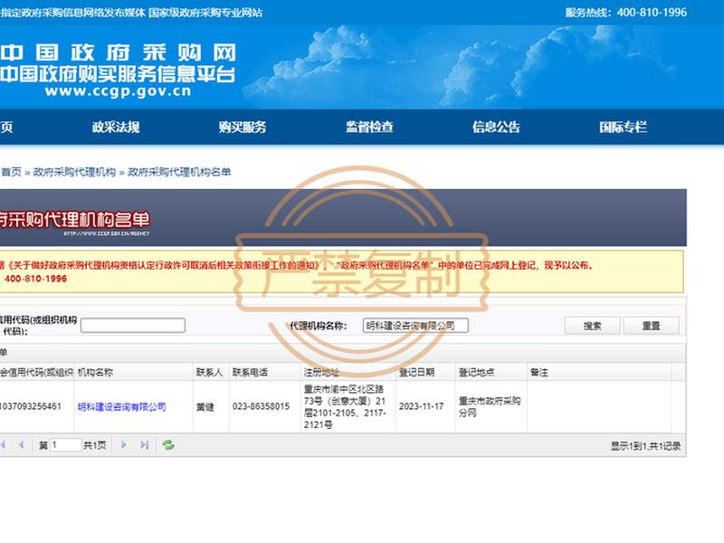The height and width of the screenshot is (543, 724).
Task: Open 国际专栏 navigation menu
Action: coord(623,127)
